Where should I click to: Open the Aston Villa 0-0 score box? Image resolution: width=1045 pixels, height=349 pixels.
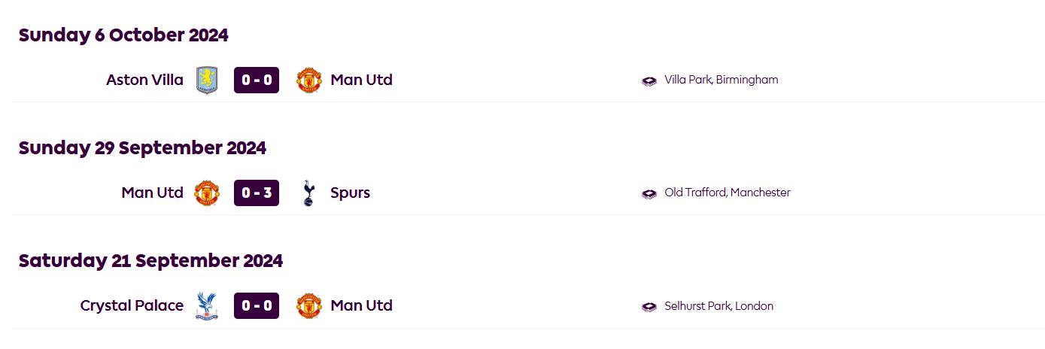pos(257,80)
